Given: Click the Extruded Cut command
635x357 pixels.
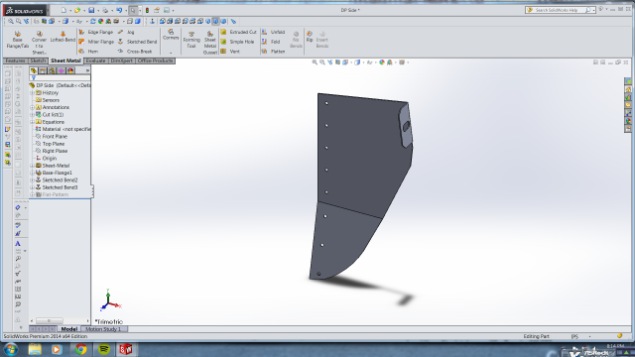Looking at the screenshot, I should pos(238,32).
